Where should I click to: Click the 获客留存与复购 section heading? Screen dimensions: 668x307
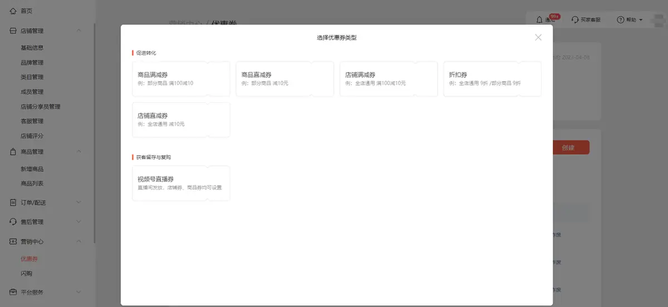pos(154,157)
